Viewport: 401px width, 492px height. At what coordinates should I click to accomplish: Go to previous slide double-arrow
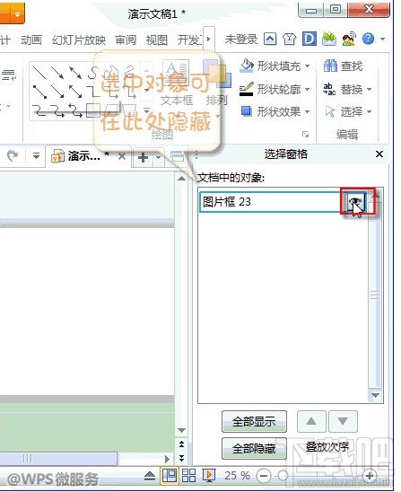(181, 444)
